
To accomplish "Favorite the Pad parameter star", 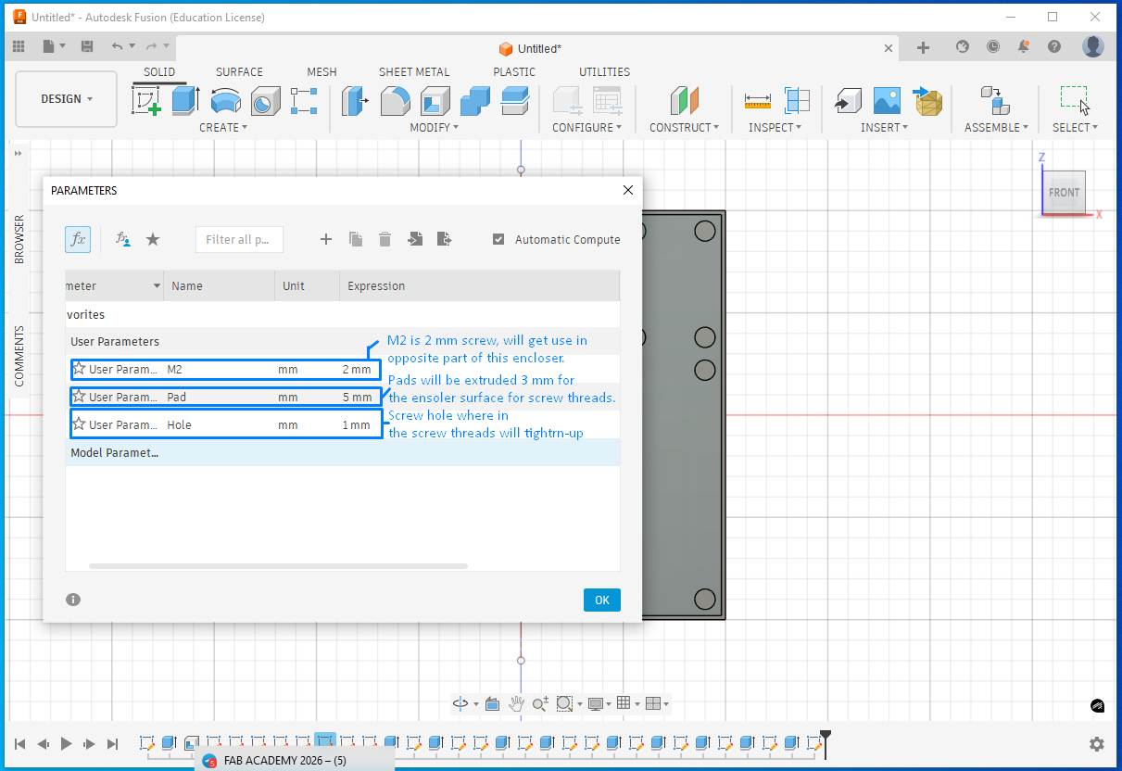I will point(79,397).
